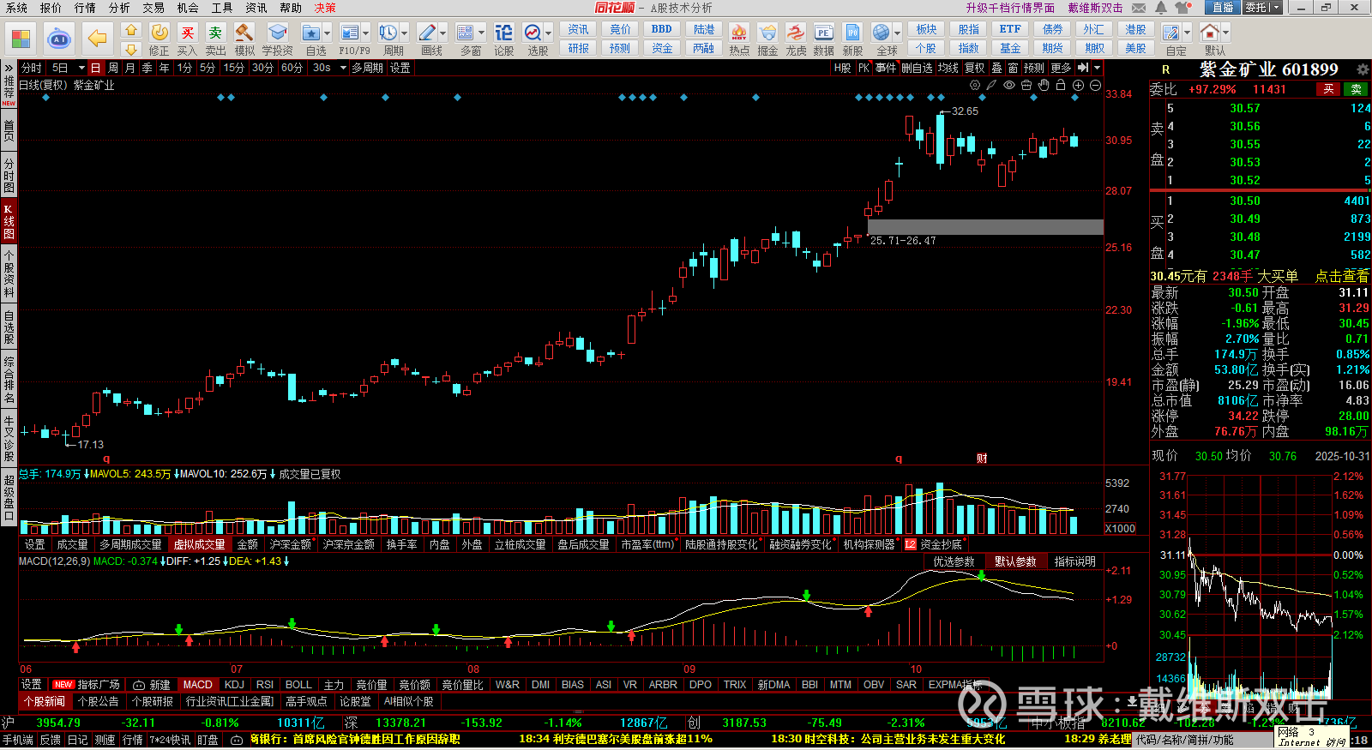Image resolution: width=1372 pixels, height=750 pixels.
Task: Expand the 多窗 multi-window dropdown arrow
Action: (x=481, y=33)
